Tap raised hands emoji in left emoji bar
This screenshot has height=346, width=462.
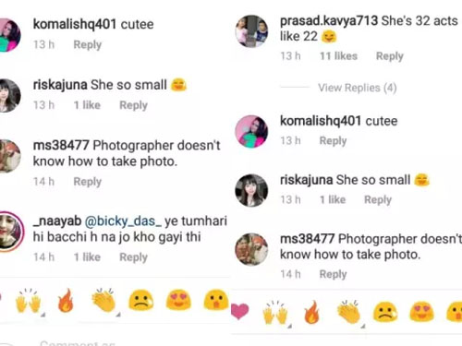coord(29,301)
